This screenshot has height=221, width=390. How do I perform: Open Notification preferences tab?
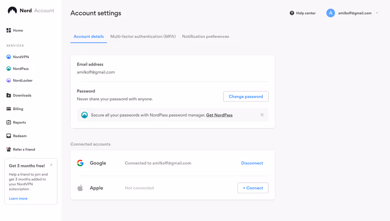click(x=205, y=37)
